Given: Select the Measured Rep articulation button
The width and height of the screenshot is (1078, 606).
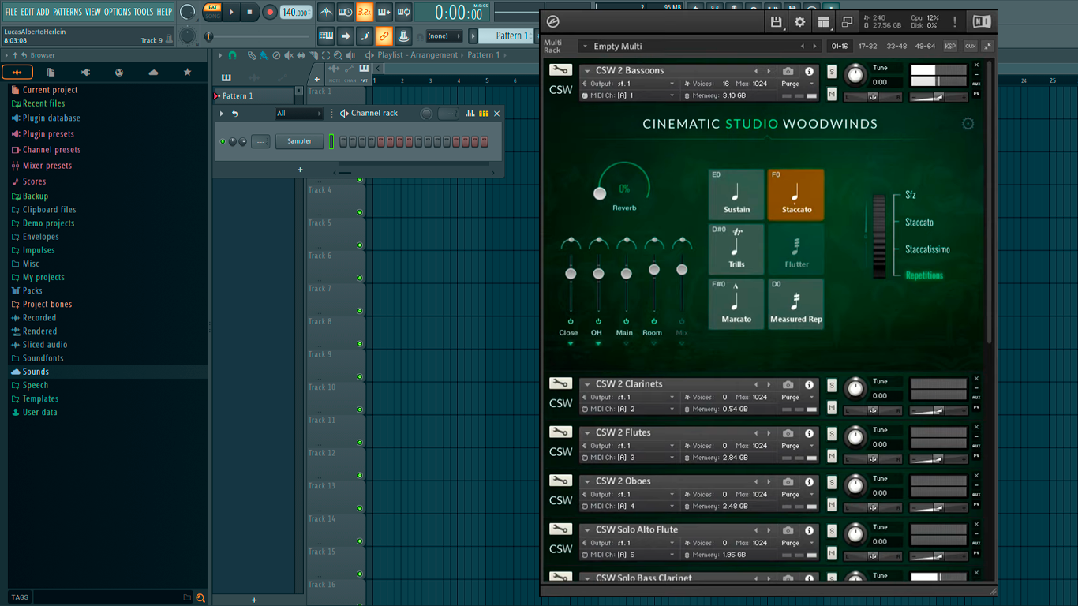Looking at the screenshot, I should pyautogui.click(x=795, y=304).
